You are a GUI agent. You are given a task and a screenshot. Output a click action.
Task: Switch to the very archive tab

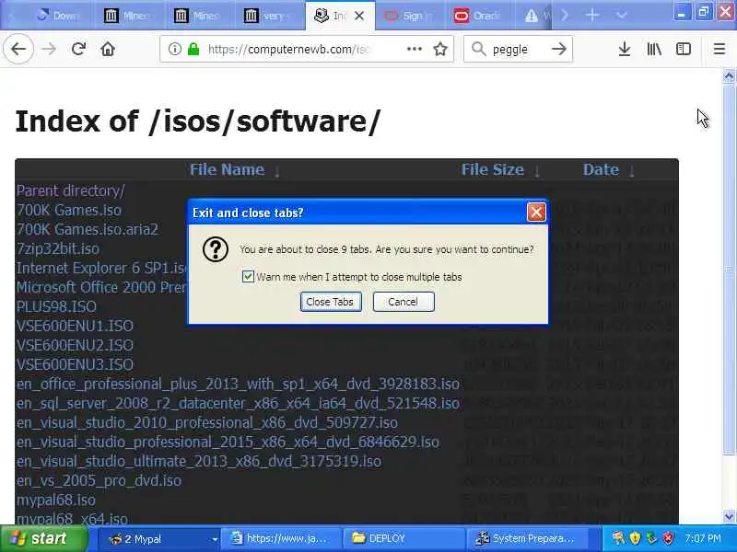(x=271, y=16)
